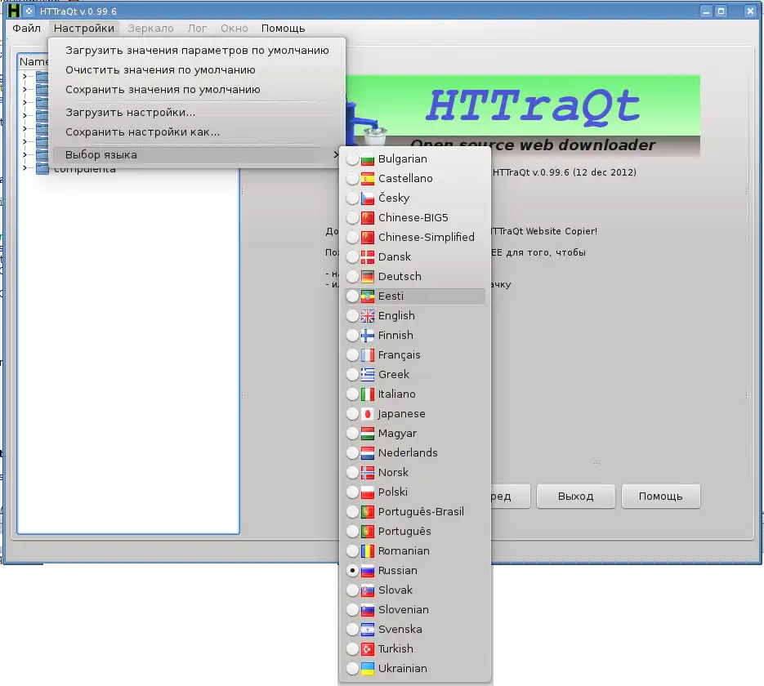Expand the first folder in the tree
The height and width of the screenshot is (686, 764).
pos(25,77)
